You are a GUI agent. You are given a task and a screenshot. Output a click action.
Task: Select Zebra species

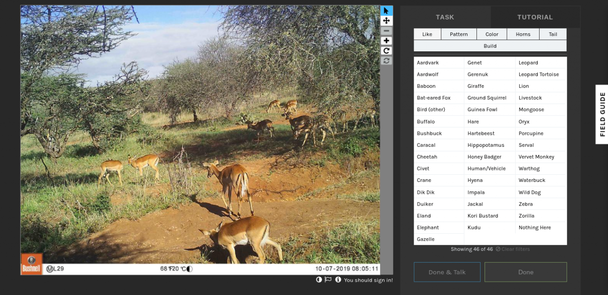[x=541, y=204]
